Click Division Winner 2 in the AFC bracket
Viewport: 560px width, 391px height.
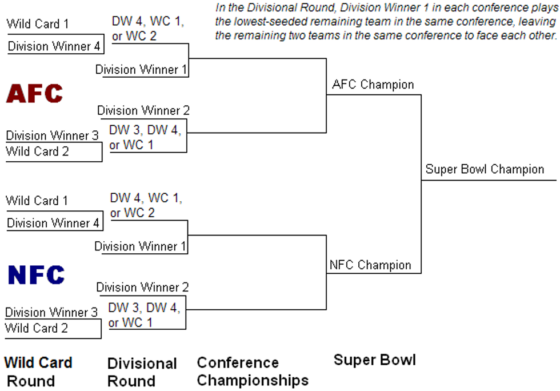pyautogui.click(x=143, y=110)
